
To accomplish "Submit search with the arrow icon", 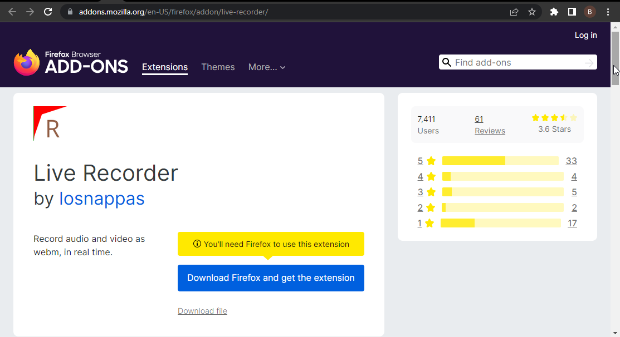I will point(589,63).
